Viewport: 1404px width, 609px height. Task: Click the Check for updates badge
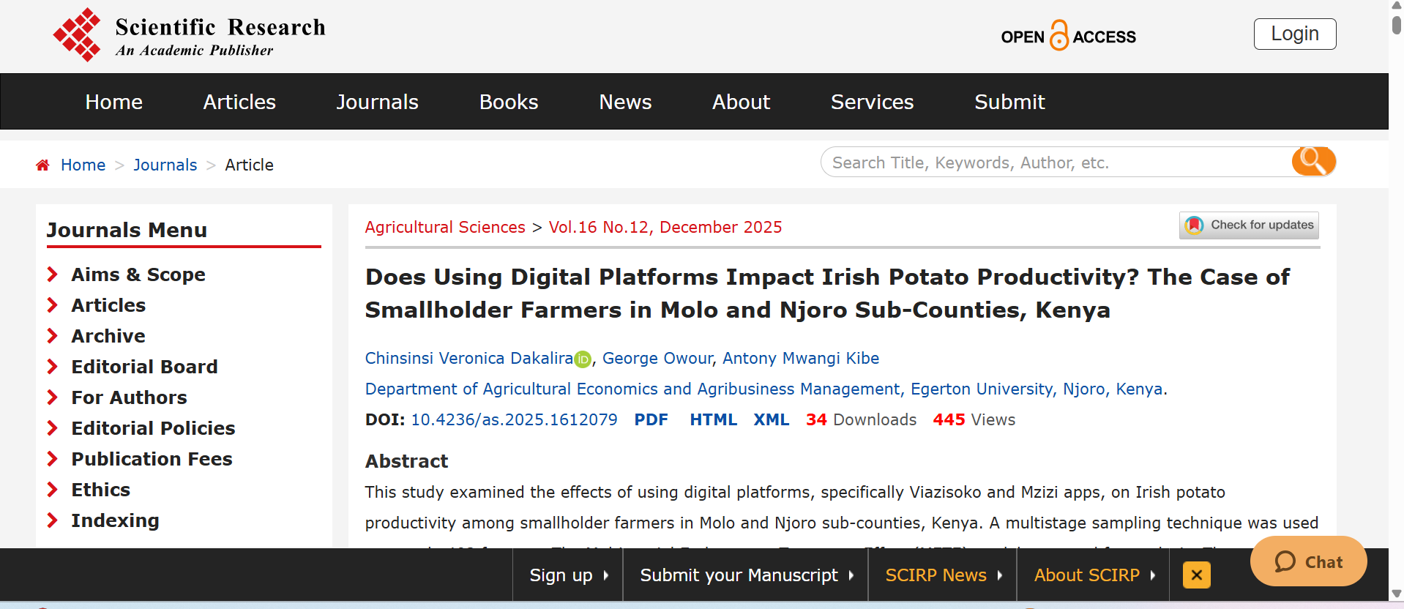pos(1249,225)
